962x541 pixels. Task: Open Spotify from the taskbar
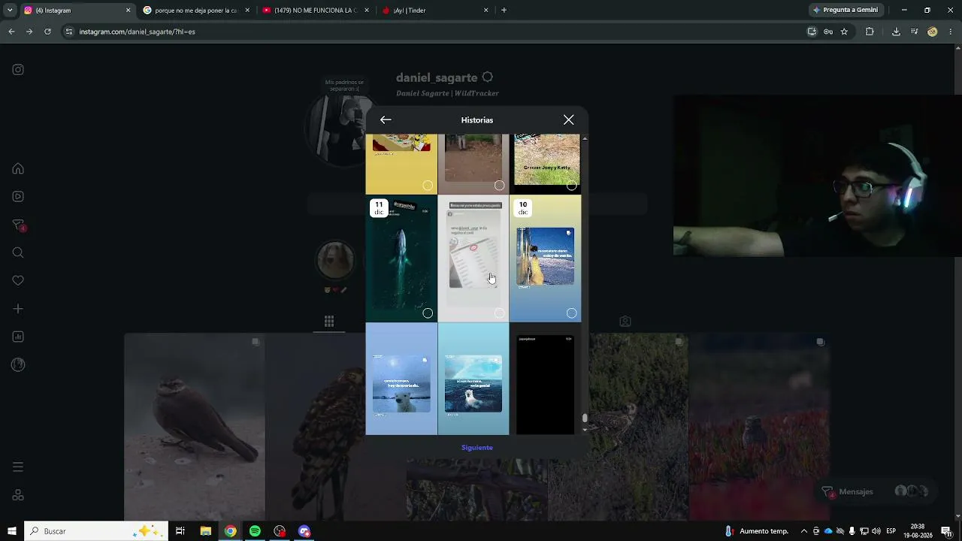(256, 531)
